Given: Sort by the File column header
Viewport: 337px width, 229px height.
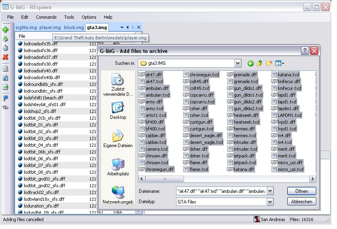Looking at the screenshot, I should pos(22,36).
